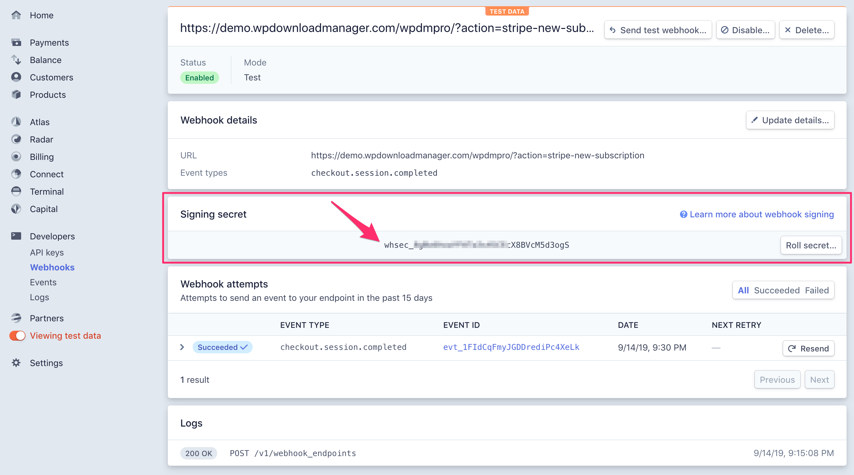The height and width of the screenshot is (475, 854).
Task: Click the Roll secret button
Action: 811,245
